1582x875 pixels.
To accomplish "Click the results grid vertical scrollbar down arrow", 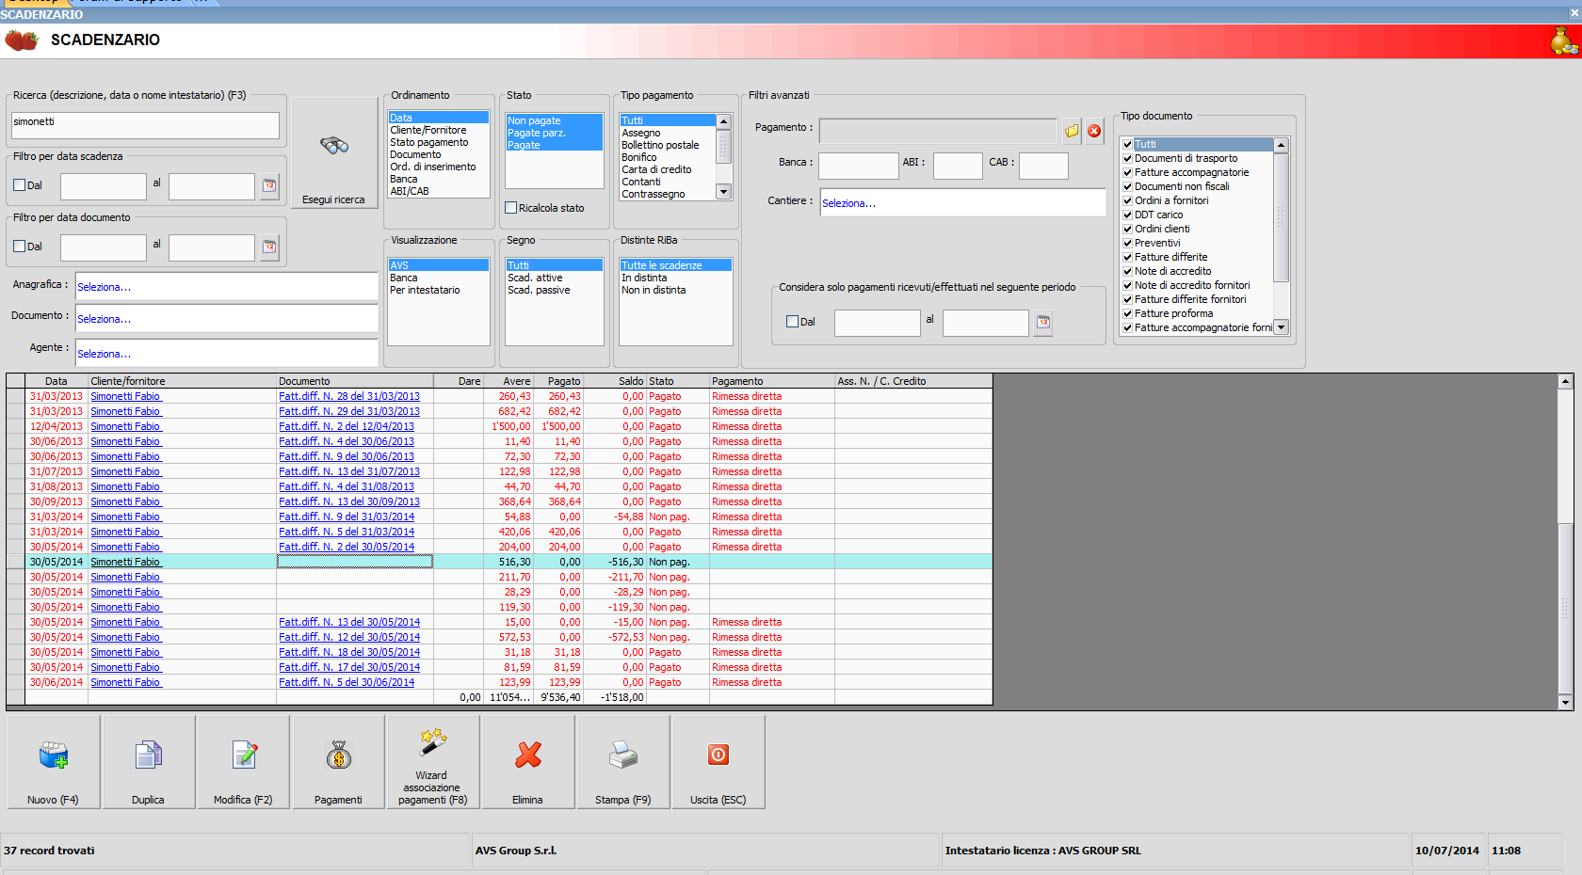I will (x=1565, y=702).
